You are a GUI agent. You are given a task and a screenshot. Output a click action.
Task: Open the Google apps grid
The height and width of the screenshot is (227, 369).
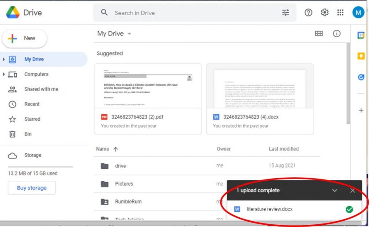[x=340, y=12]
